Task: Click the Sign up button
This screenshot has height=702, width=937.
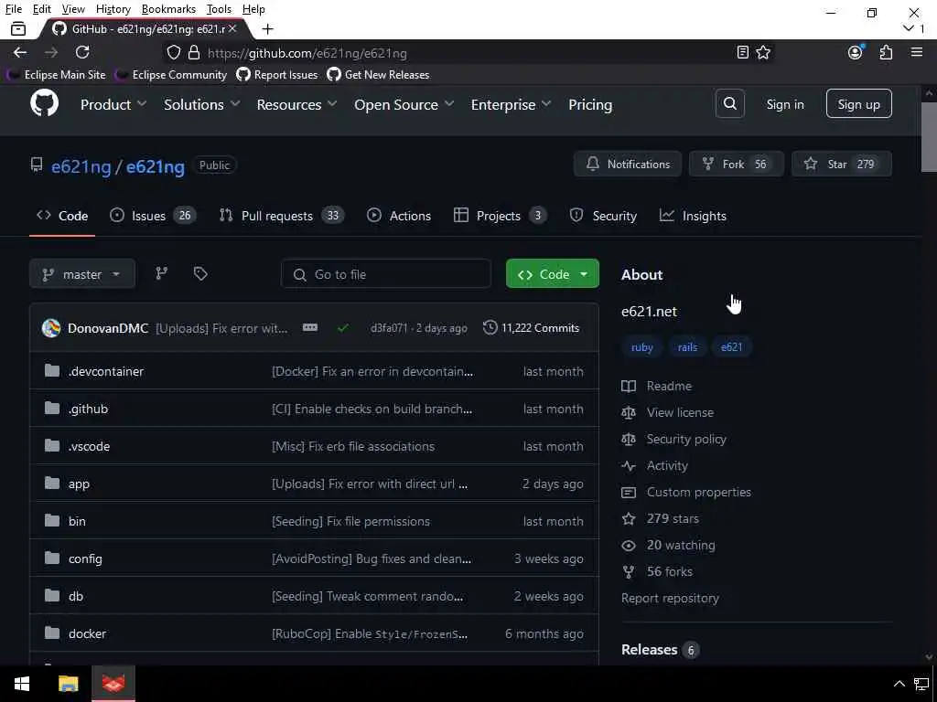Action: click(x=858, y=104)
